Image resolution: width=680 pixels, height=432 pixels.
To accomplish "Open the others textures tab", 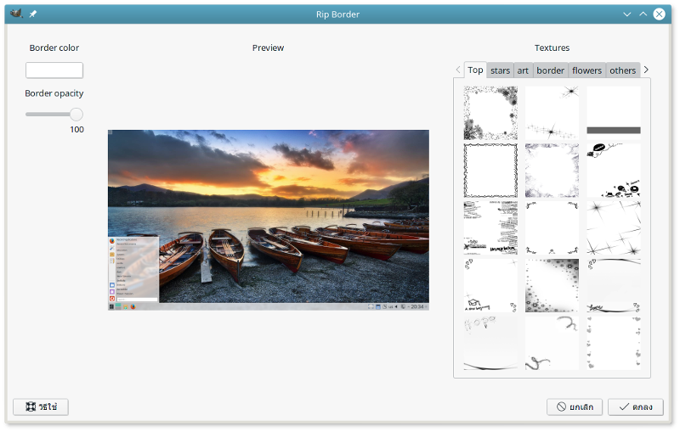I will (622, 70).
